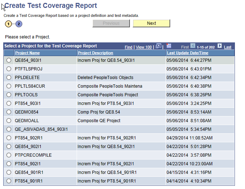Click the View 100 link

coord(144,47)
